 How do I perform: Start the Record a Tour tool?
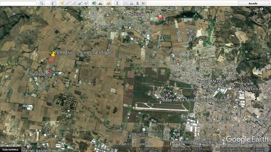(86, 3)
